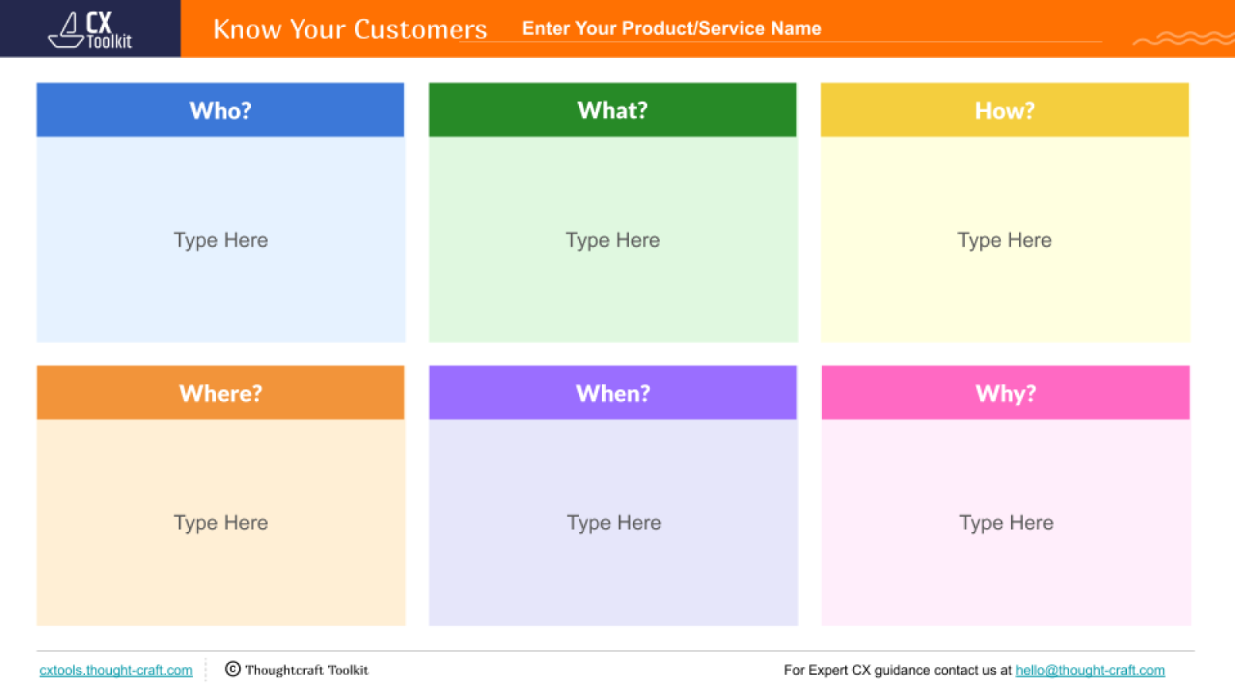1235x694 pixels.
Task: Click Type Here in the How? box
Action: click(x=1004, y=240)
